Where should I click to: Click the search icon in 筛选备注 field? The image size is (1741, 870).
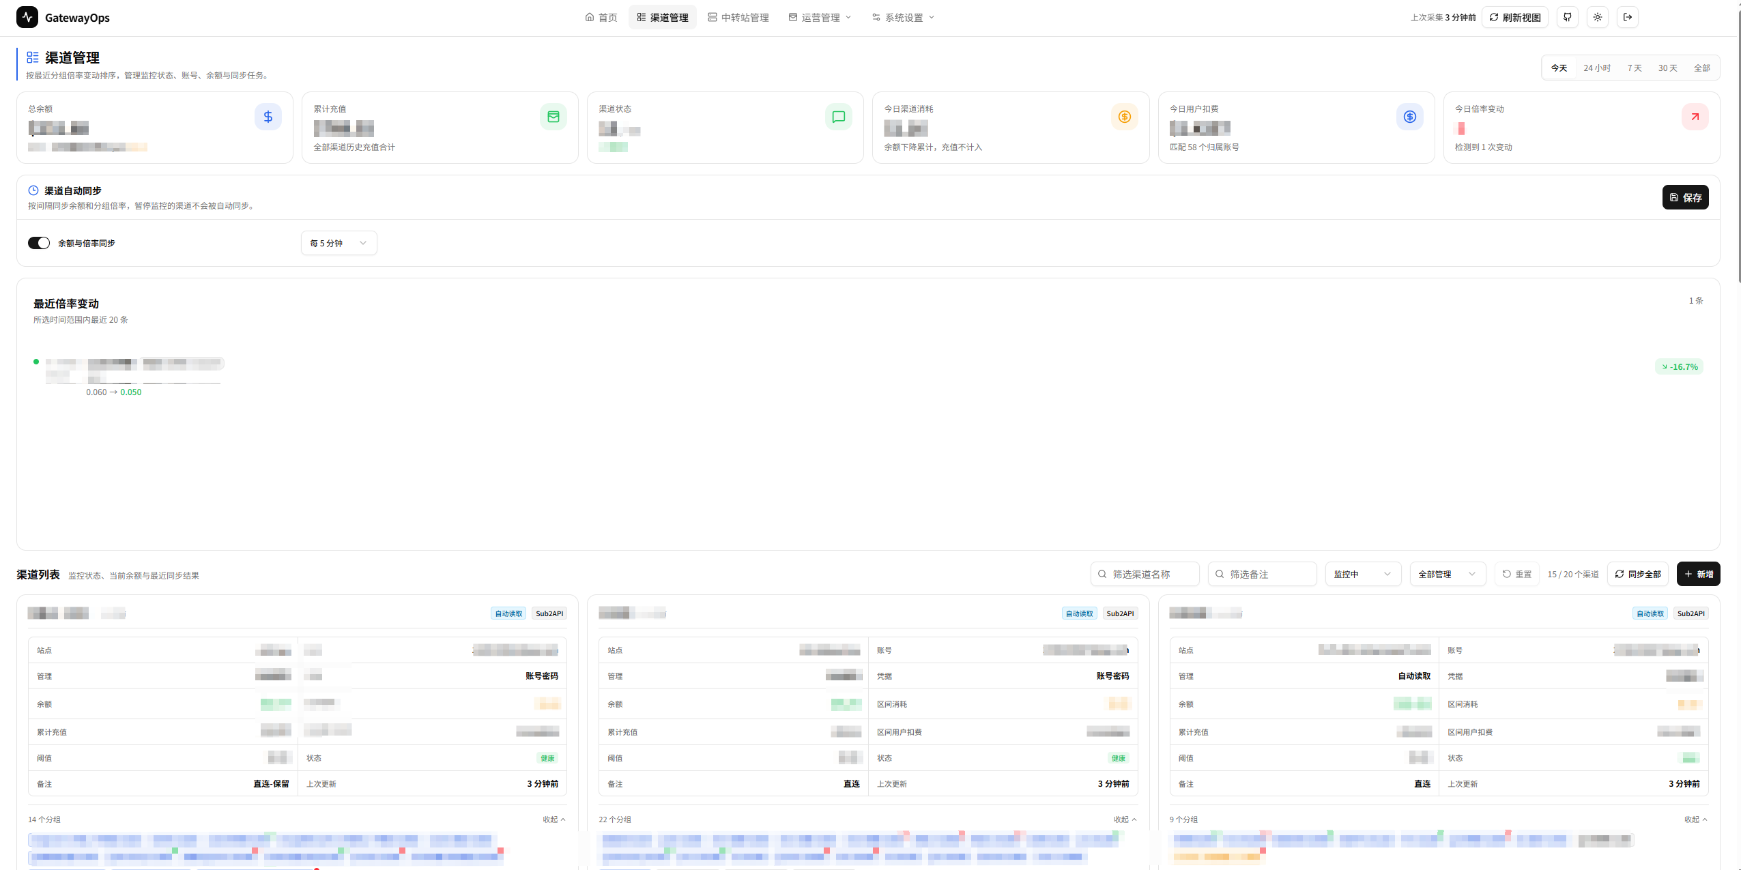(x=1220, y=574)
